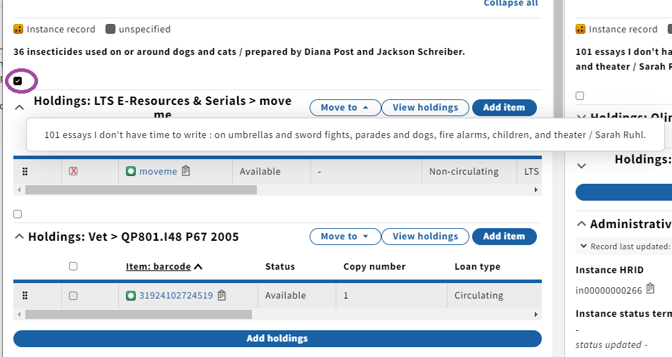Click the Add holdings button
Viewport: 672px width, 357px height.
[x=277, y=339]
